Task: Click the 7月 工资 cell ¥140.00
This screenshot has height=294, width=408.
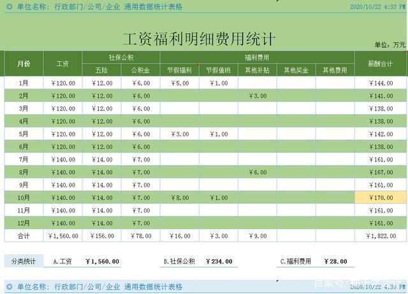Action: coord(62,159)
